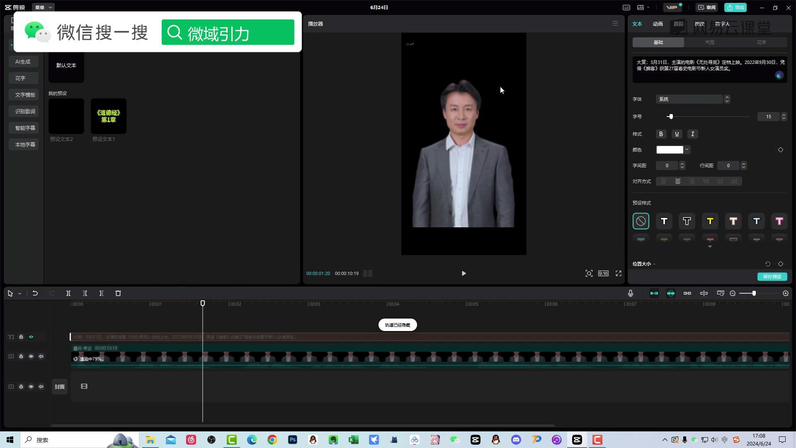
Task: Select the 预设文本1 preset thumbnail
Action: (109, 116)
